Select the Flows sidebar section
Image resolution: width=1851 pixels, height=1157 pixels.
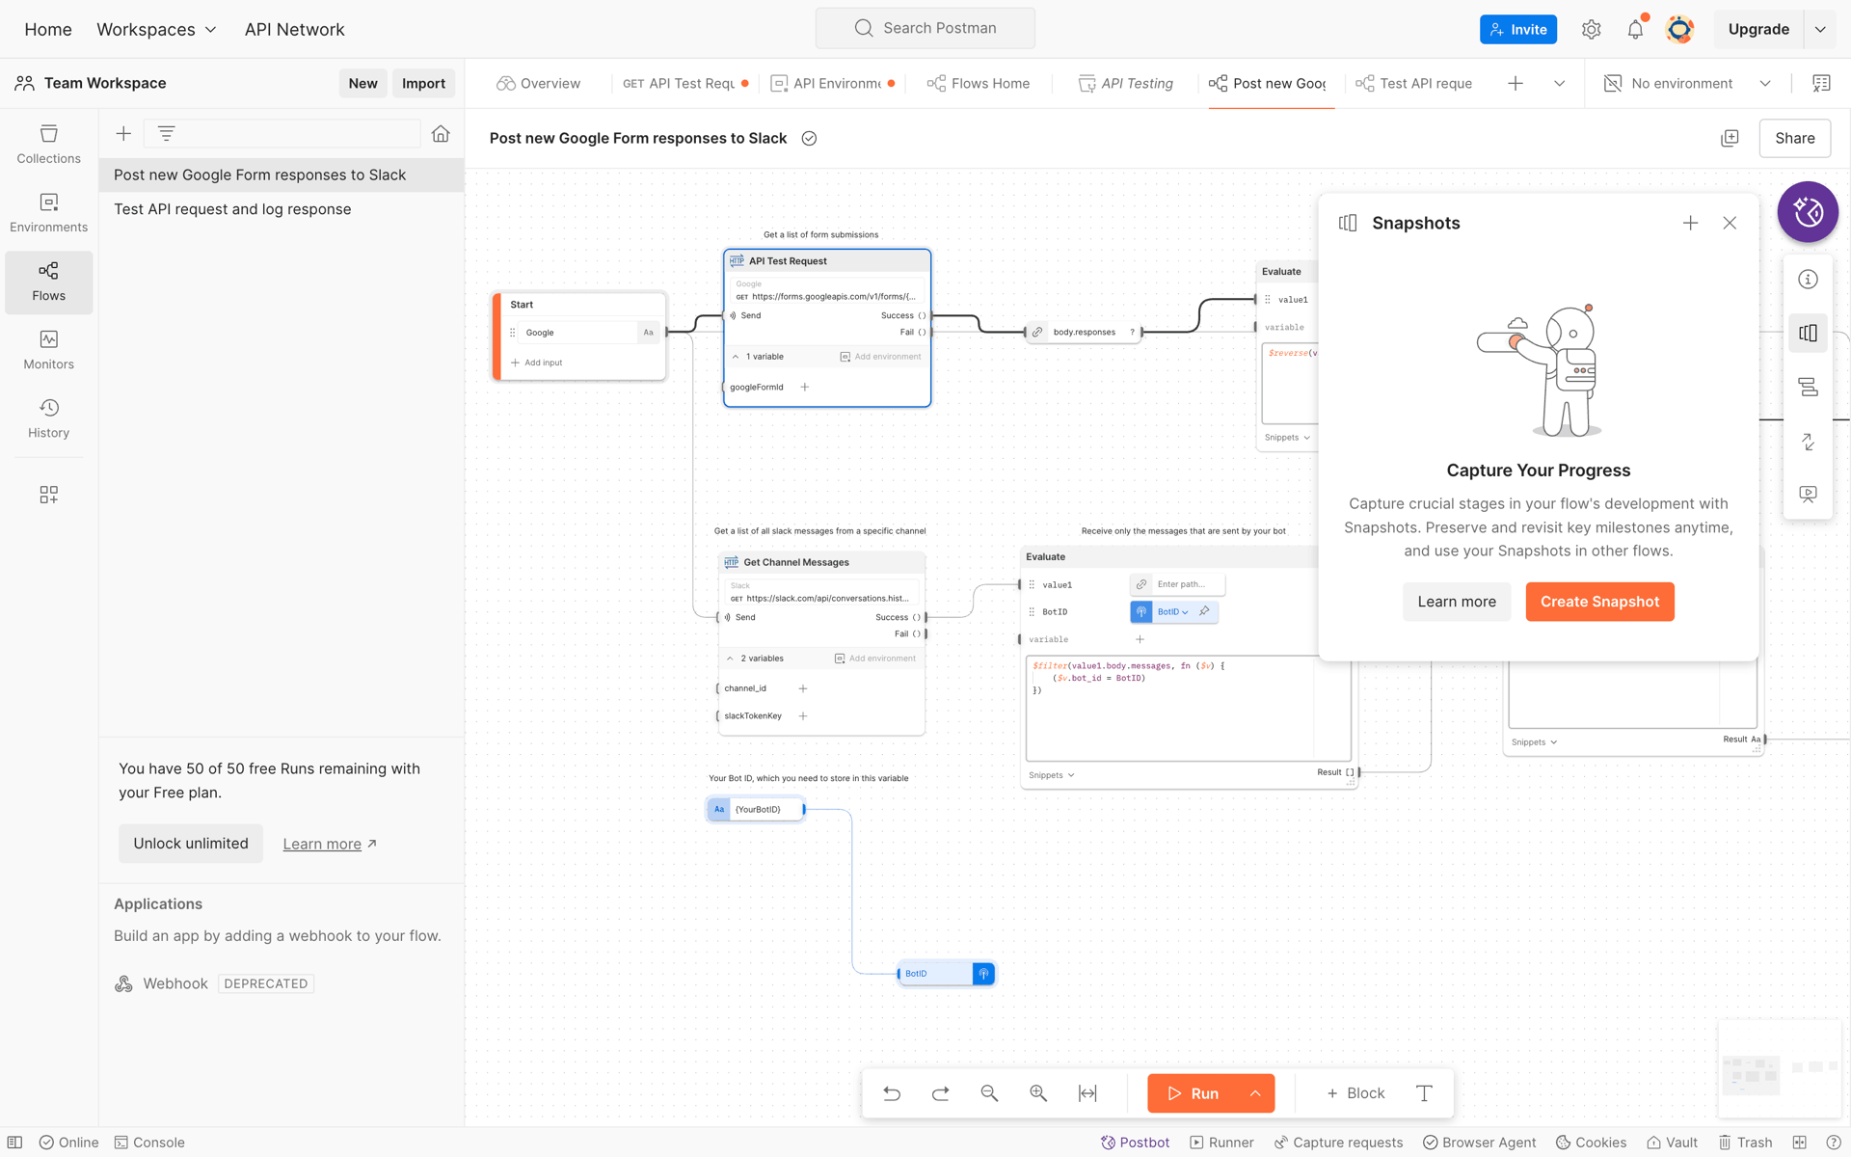click(48, 282)
